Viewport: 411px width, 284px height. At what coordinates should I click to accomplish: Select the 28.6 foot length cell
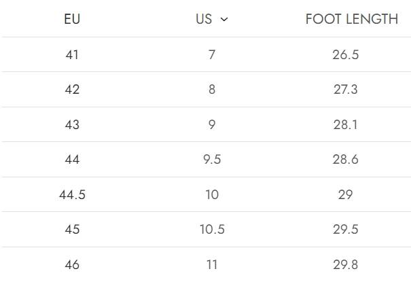[345, 160]
